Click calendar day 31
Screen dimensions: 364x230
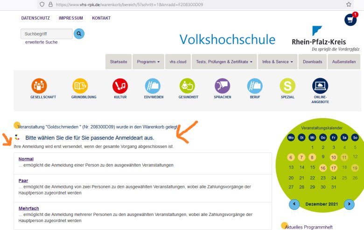coord(334,187)
